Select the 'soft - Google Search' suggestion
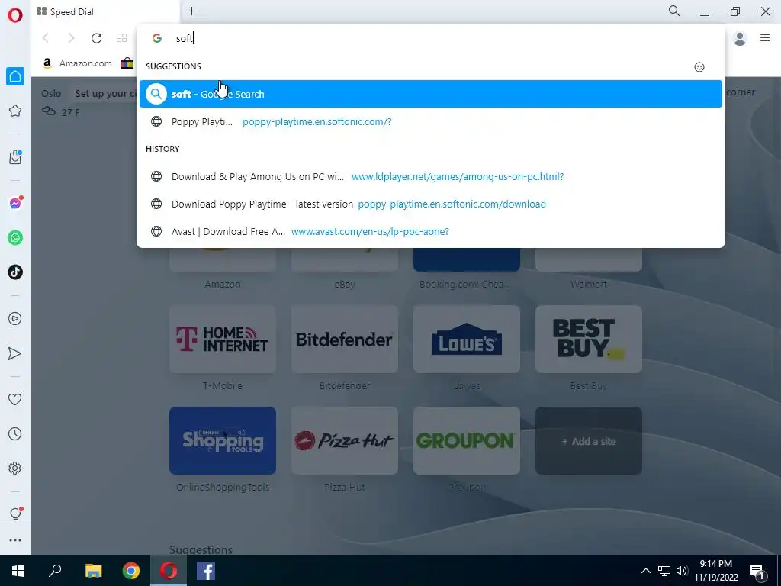Image resolution: width=781 pixels, height=586 pixels. pyautogui.click(x=430, y=94)
